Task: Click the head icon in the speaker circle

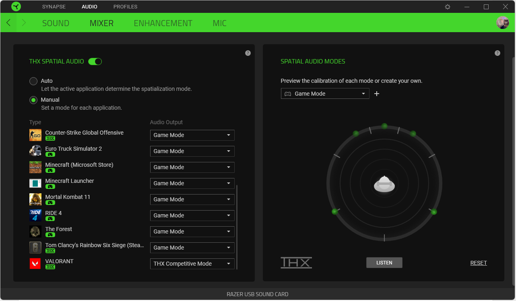Action: tap(384, 184)
